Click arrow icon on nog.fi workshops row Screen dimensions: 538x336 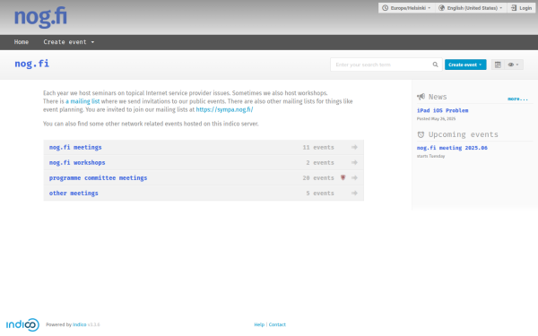[354, 162]
